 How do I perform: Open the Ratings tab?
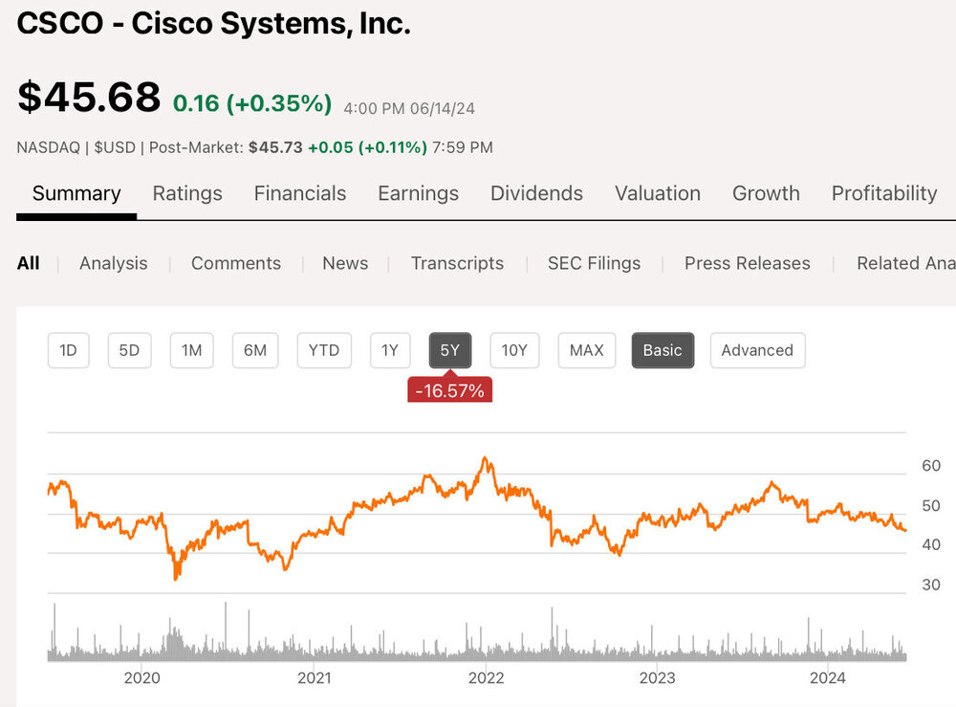coord(187,193)
